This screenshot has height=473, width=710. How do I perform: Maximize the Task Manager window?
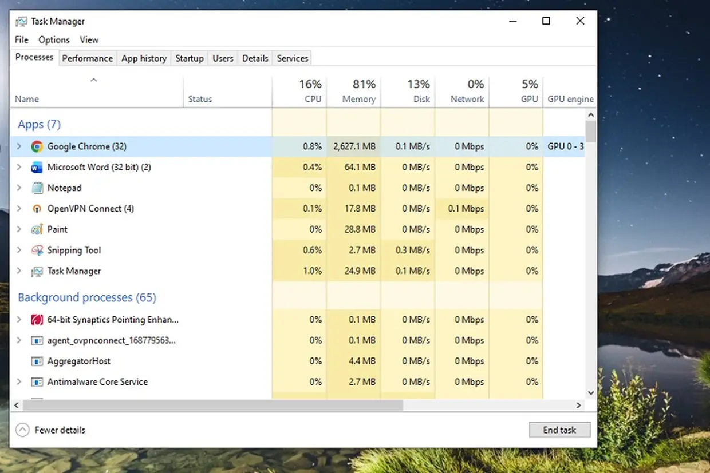(x=546, y=21)
